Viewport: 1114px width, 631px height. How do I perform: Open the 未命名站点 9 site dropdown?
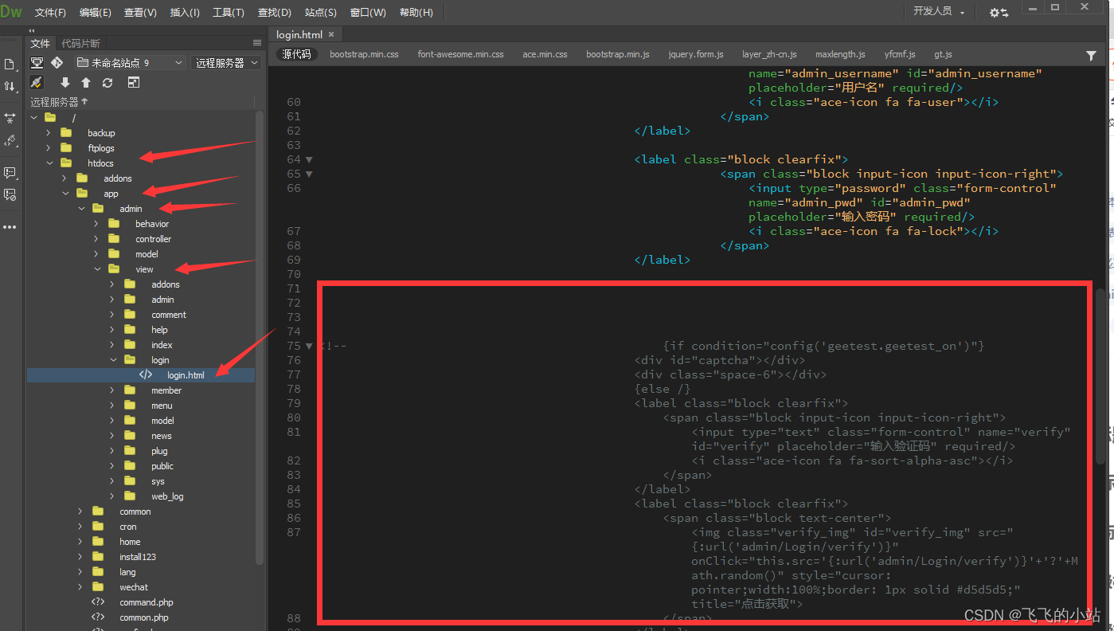(130, 62)
